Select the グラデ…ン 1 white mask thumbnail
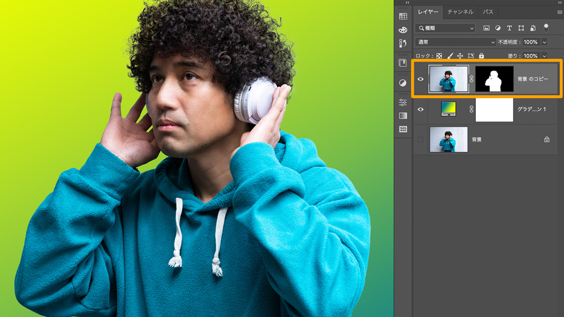 [x=495, y=109]
